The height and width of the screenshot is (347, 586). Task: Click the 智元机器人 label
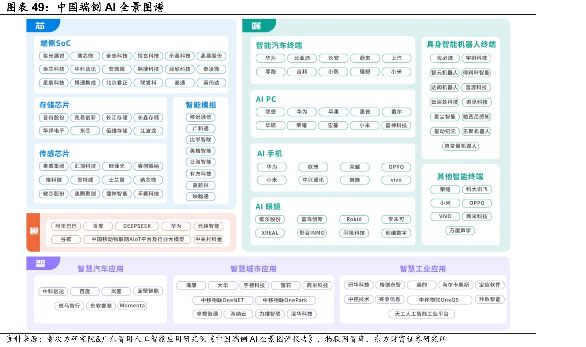(x=445, y=73)
